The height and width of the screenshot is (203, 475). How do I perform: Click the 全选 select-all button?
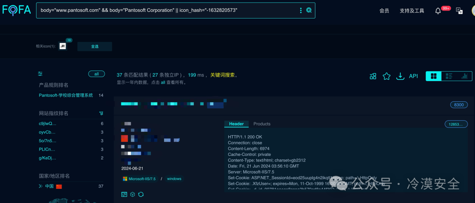(95, 46)
